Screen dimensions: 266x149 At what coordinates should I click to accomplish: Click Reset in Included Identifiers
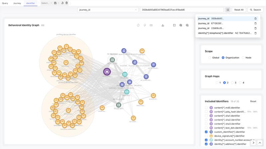click(253, 101)
